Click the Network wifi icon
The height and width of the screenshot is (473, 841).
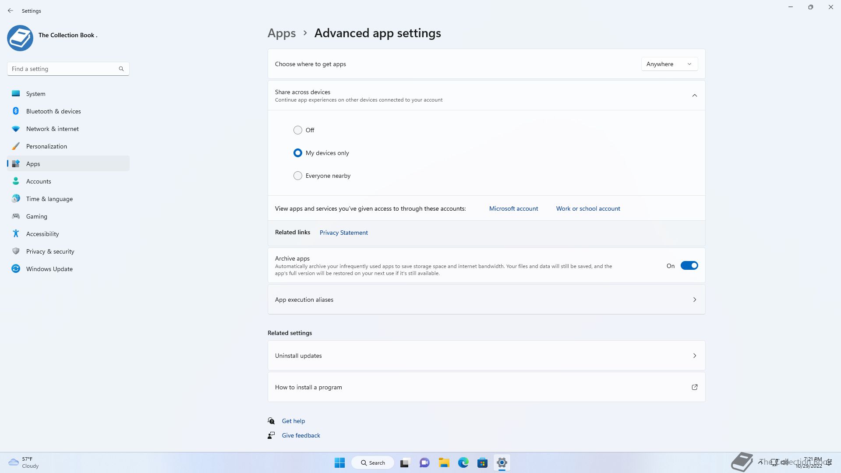[16, 129]
